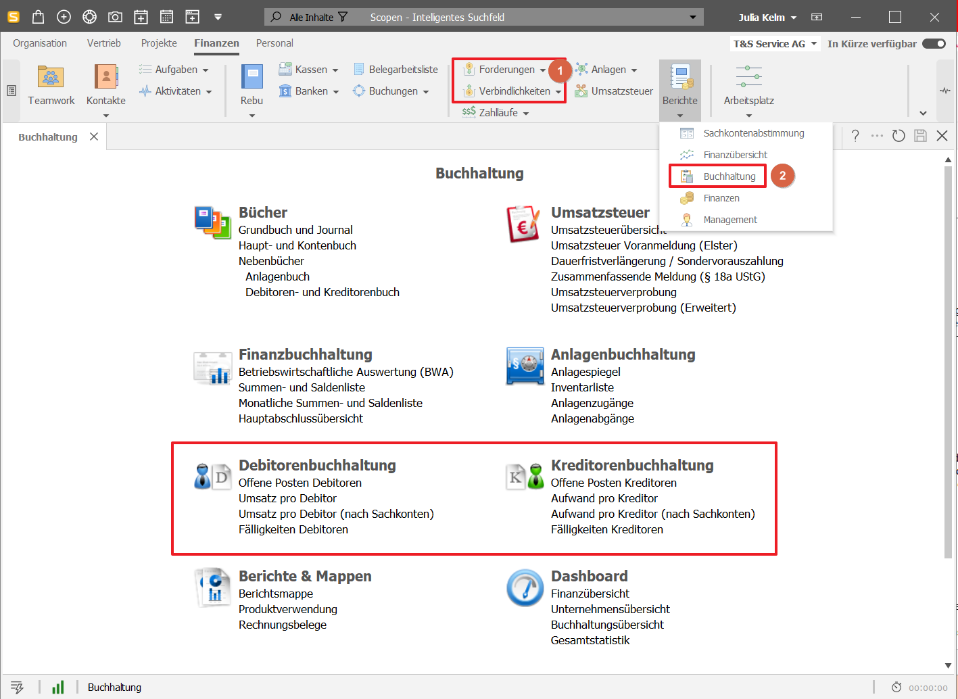Expand the Forderungen dropdown
Image resolution: width=958 pixels, height=699 pixels.
pyautogui.click(x=543, y=70)
